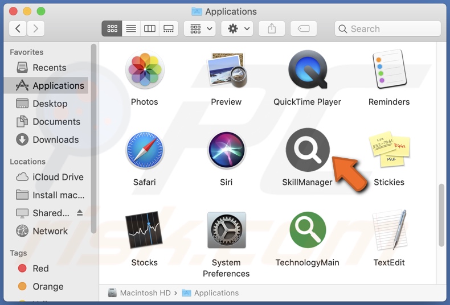Go back with the left chevron button
The width and height of the screenshot is (450, 305).
(x=18, y=28)
